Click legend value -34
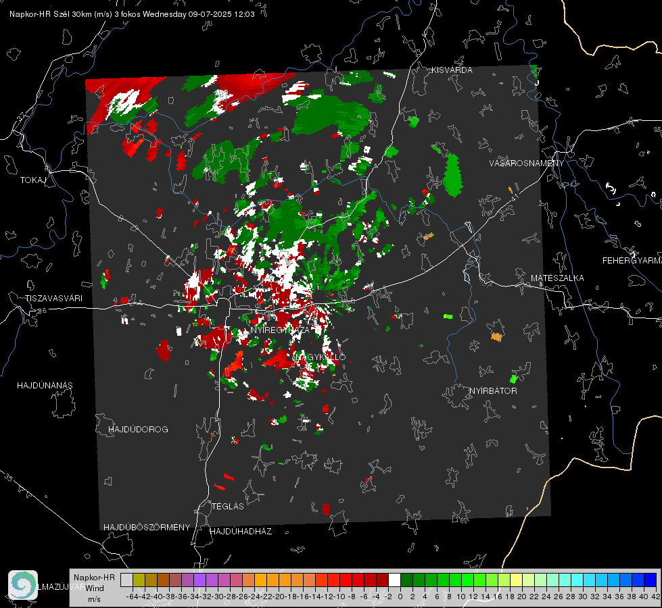662x608 pixels. [x=193, y=597]
